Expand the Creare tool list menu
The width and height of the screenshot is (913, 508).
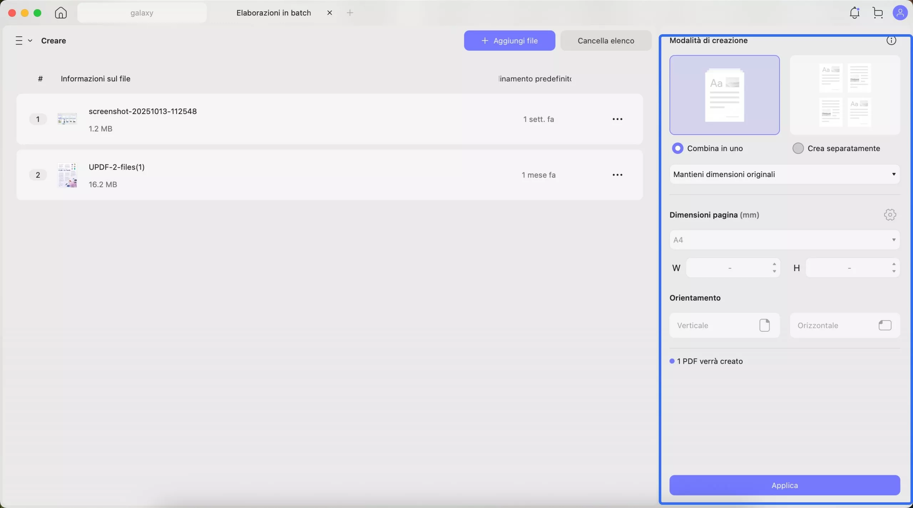click(24, 41)
